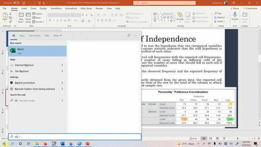Open the File menu tab

click(x=4, y=8)
